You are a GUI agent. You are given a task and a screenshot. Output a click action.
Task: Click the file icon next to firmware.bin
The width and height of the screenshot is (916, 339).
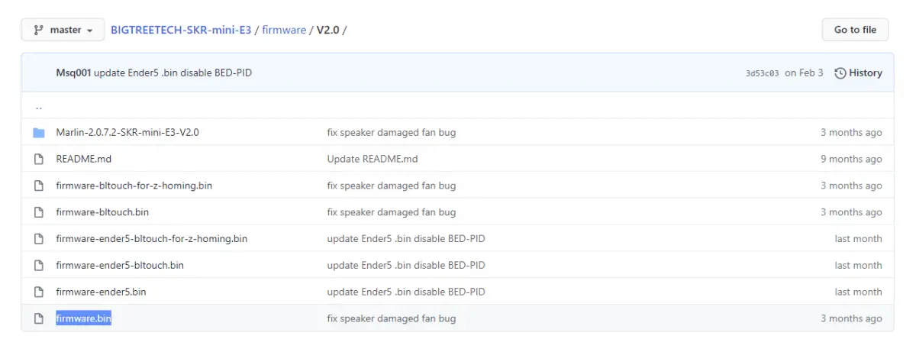pos(39,318)
